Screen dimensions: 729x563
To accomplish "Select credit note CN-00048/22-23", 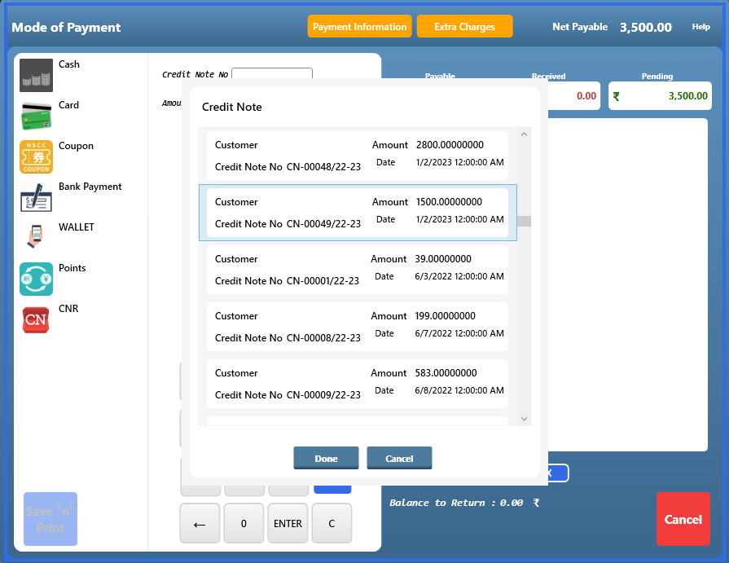I will (358, 156).
